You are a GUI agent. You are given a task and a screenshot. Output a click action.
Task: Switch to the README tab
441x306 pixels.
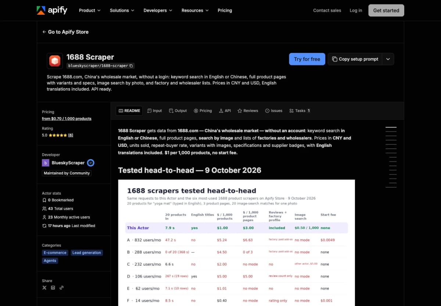[129, 111]
